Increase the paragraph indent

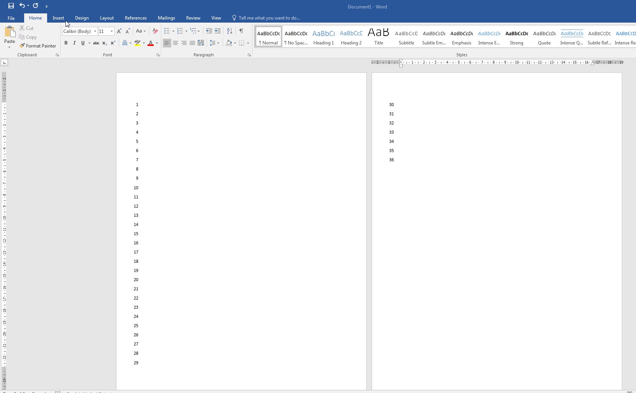click(x=218, y=31)
